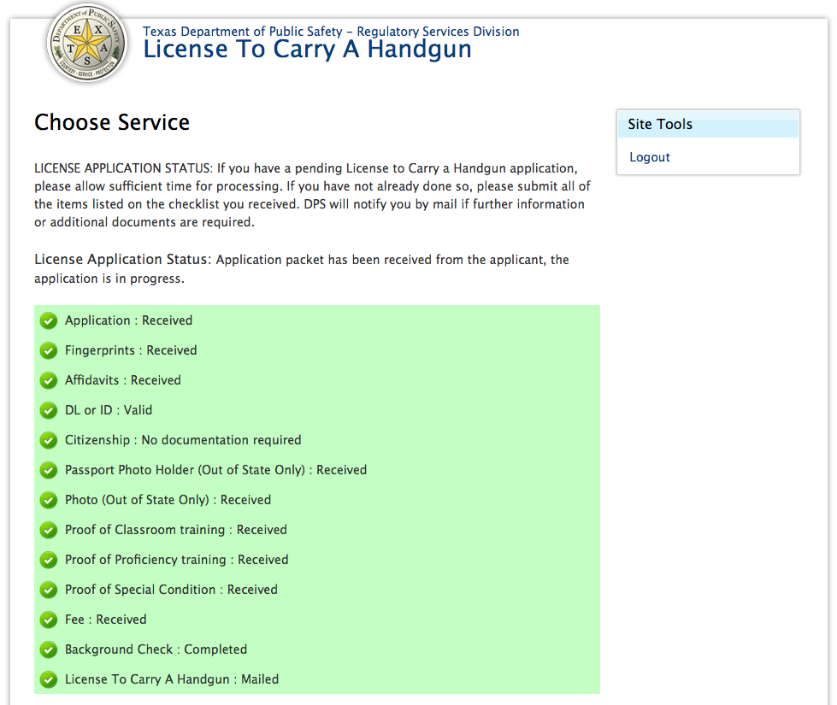
Task: Click the check icon for Proof of Classroom training
Action: click(x=49, y=531)
